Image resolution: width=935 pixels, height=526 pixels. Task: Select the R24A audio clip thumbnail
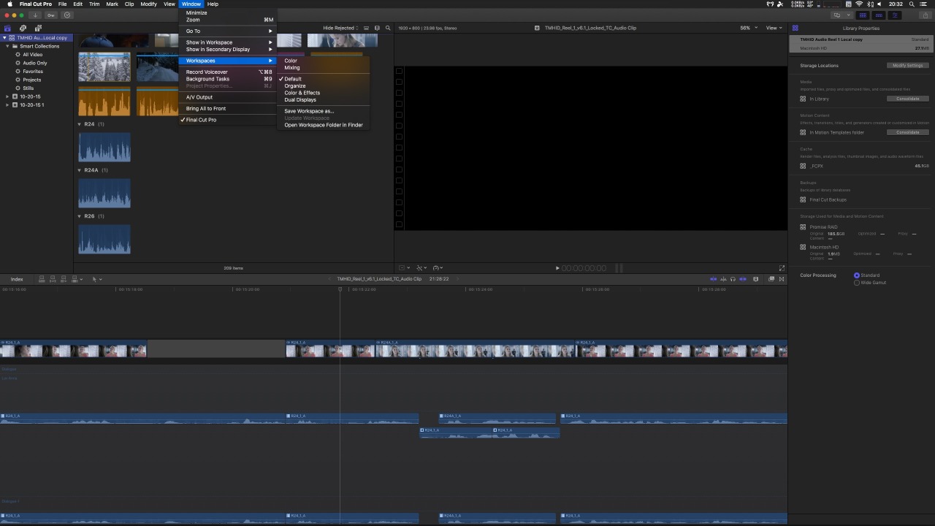tap(104, 193)
